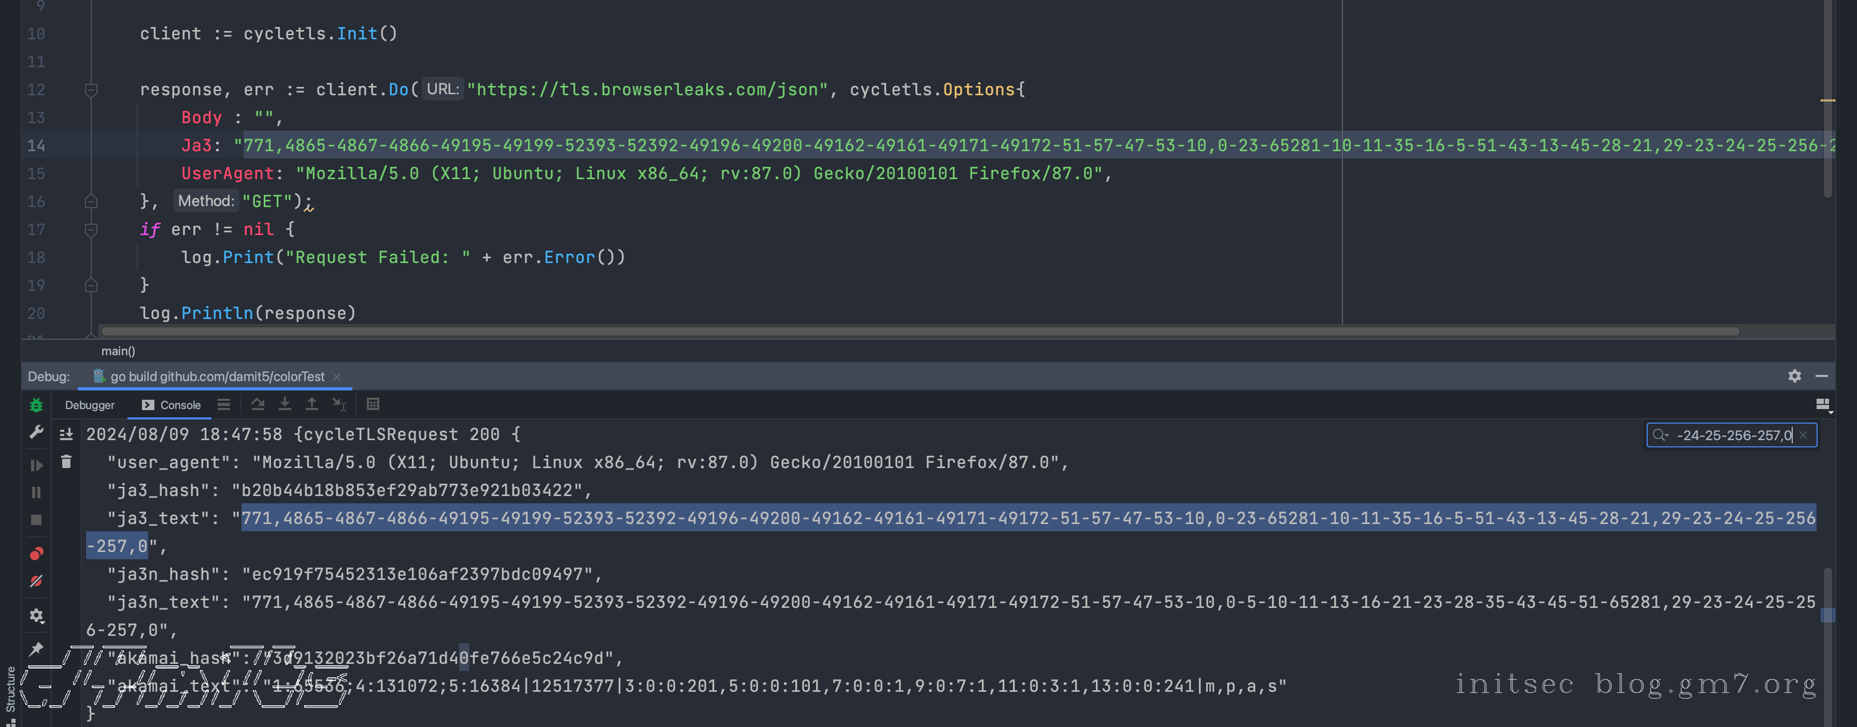Viewport: 1857px width, 727px height.
Task: Toggle soft-wrap in the console toolbar
Action: 223,405
